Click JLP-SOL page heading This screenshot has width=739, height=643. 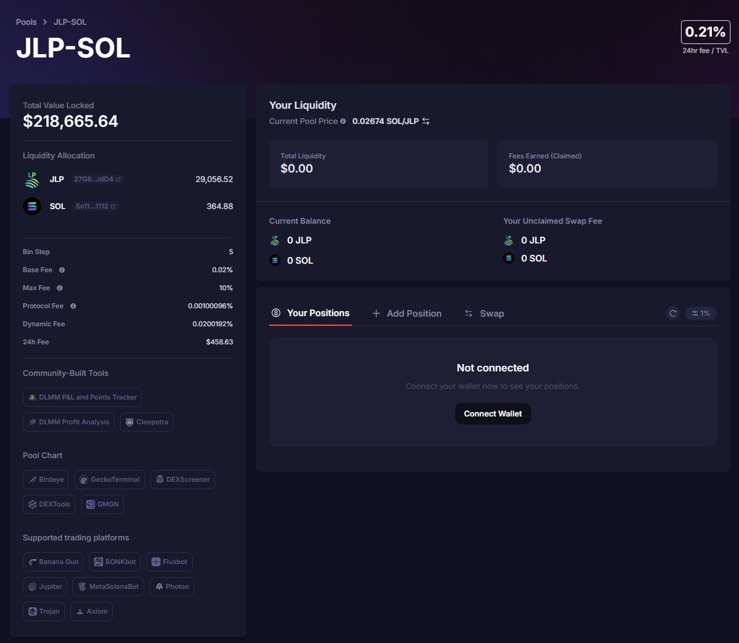coord(73,48)
